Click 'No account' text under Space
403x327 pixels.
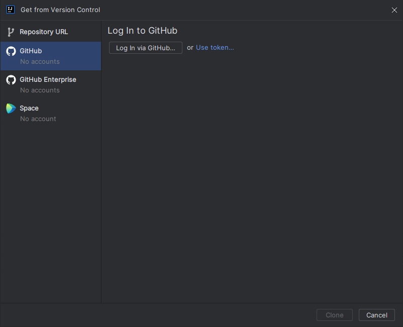(x=38, y=119)
